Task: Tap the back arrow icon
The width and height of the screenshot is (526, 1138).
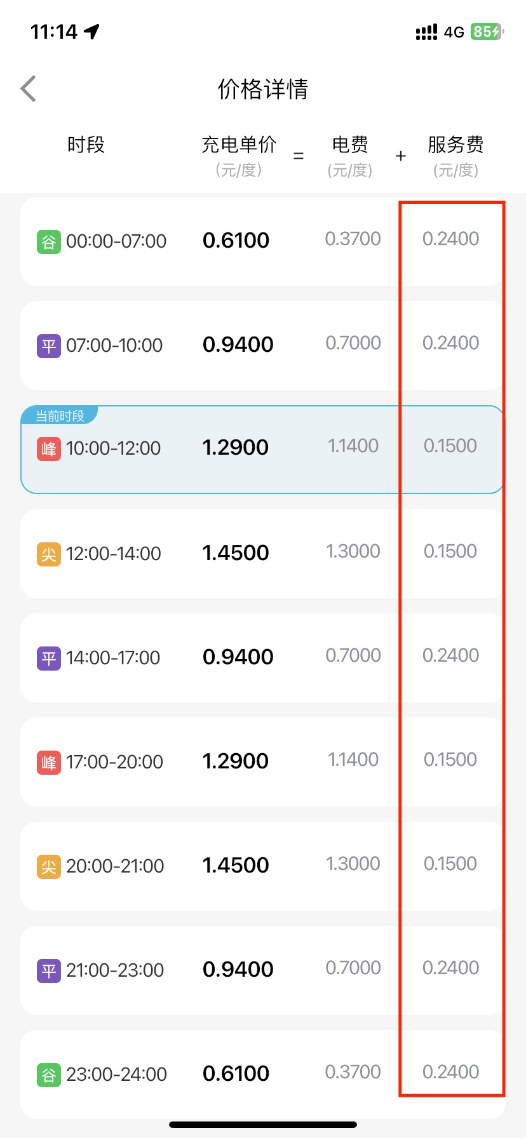Action: point(29,89)
